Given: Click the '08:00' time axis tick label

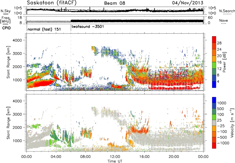Looking at the screenshot, I should tap(85, 157).
